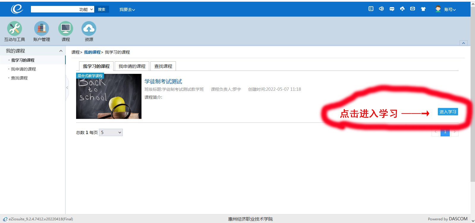Click the 创建时间:2022-05-07 11:18 text
Image resolution: width=475 pixels, height=223 pixels.
275,89
